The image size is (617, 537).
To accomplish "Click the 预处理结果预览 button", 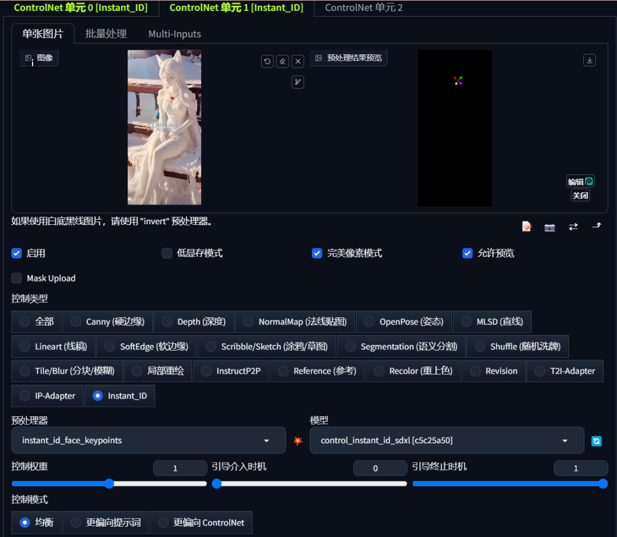I will pos(348,57).
